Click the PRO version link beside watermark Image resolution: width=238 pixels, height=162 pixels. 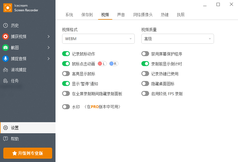pyautogui.click(x=95, y=107)
